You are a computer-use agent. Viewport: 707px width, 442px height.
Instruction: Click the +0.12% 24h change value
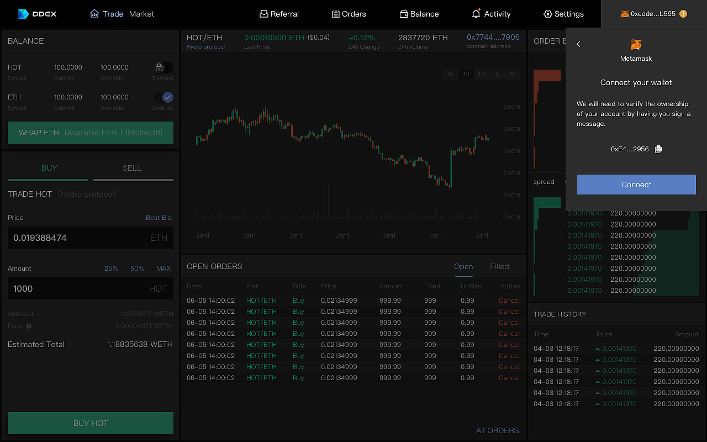(x=362, y=38)
